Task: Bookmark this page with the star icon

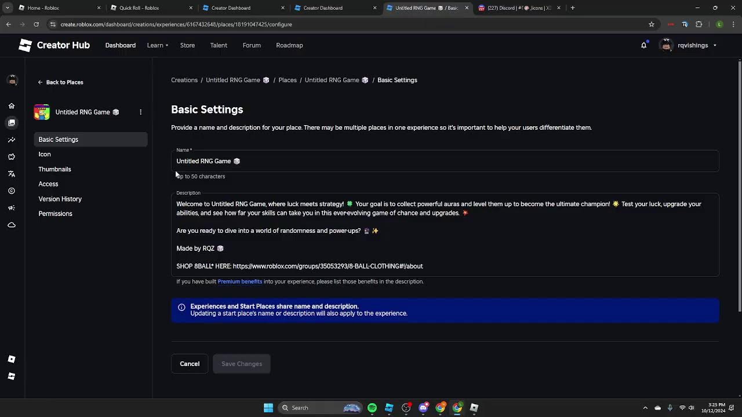Action: (x=652, y=24)
